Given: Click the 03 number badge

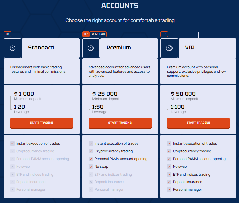Looking at the screenshot, I should [x=164, y=34].
